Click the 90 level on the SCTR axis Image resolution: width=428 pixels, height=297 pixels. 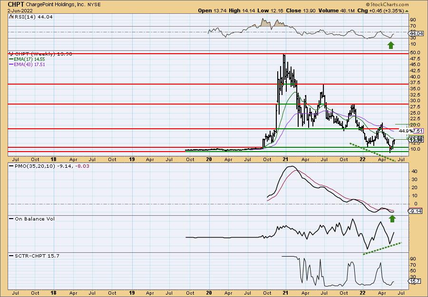coord(413,259)
